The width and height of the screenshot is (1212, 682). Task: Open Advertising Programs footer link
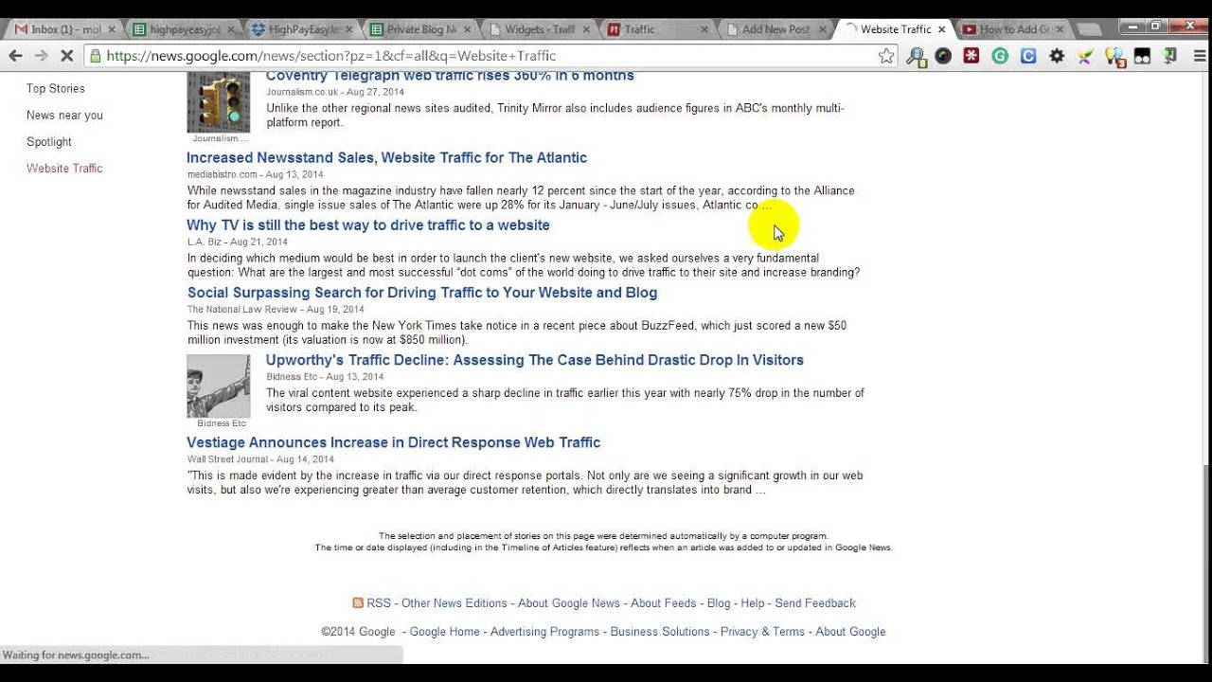point(545,632)
